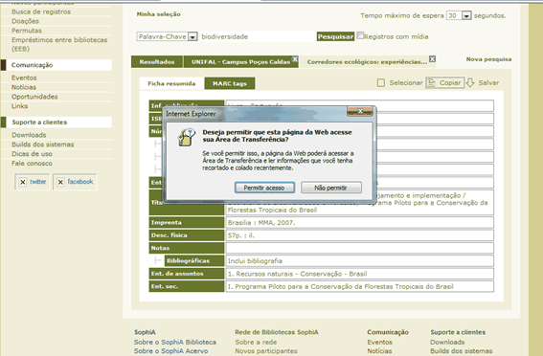Select the Corredores ecológicos tab

coord(367,62)
